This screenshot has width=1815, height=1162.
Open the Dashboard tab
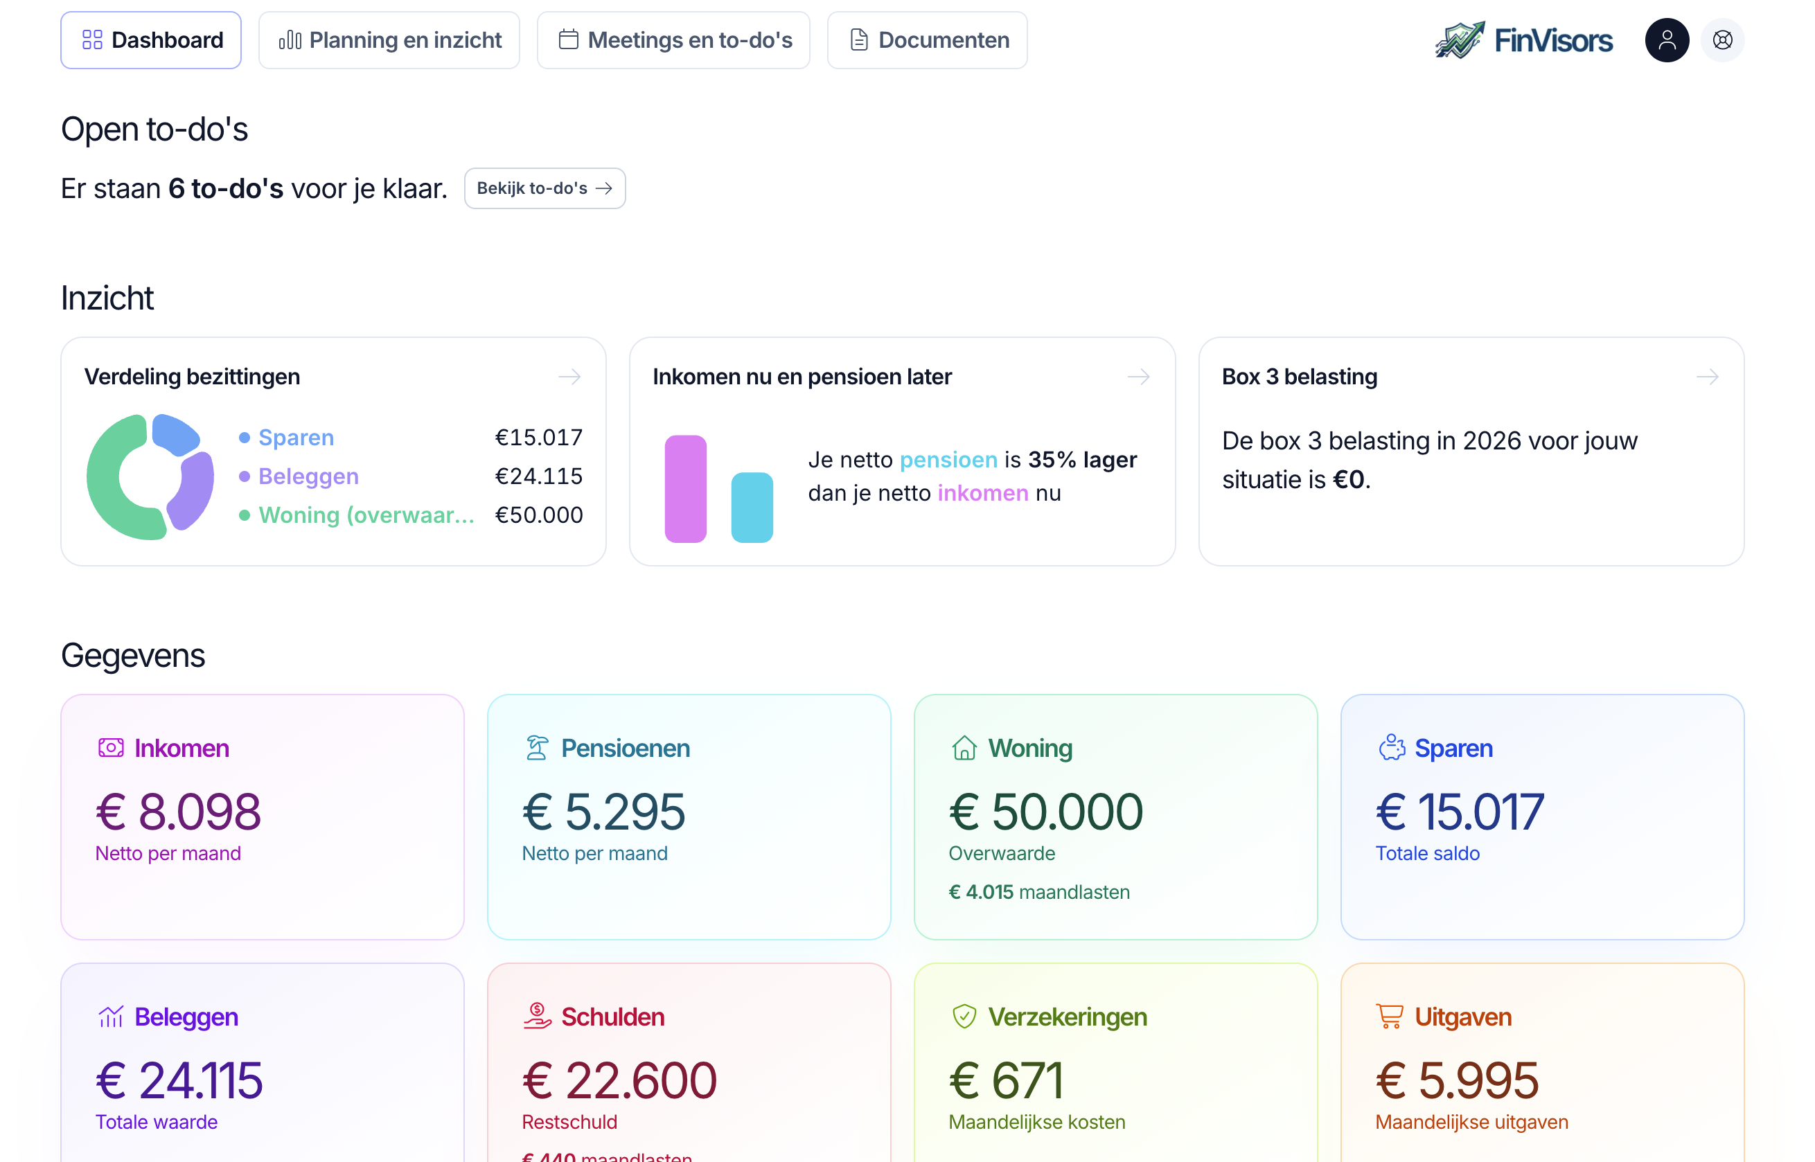click(x=151, y=40)
